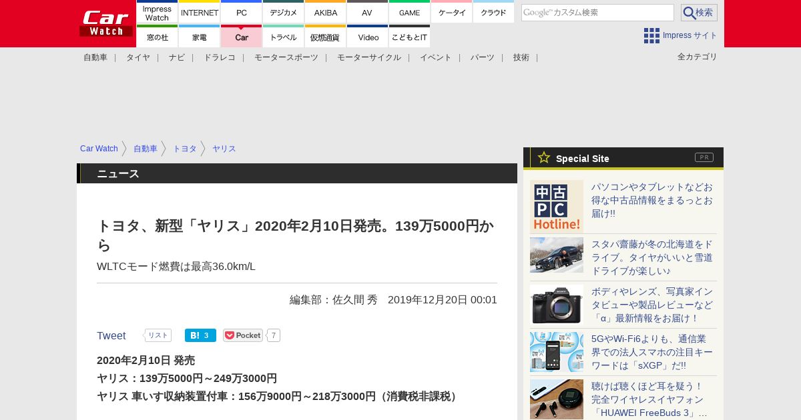Go to イベント category menu

coord(436,57)
